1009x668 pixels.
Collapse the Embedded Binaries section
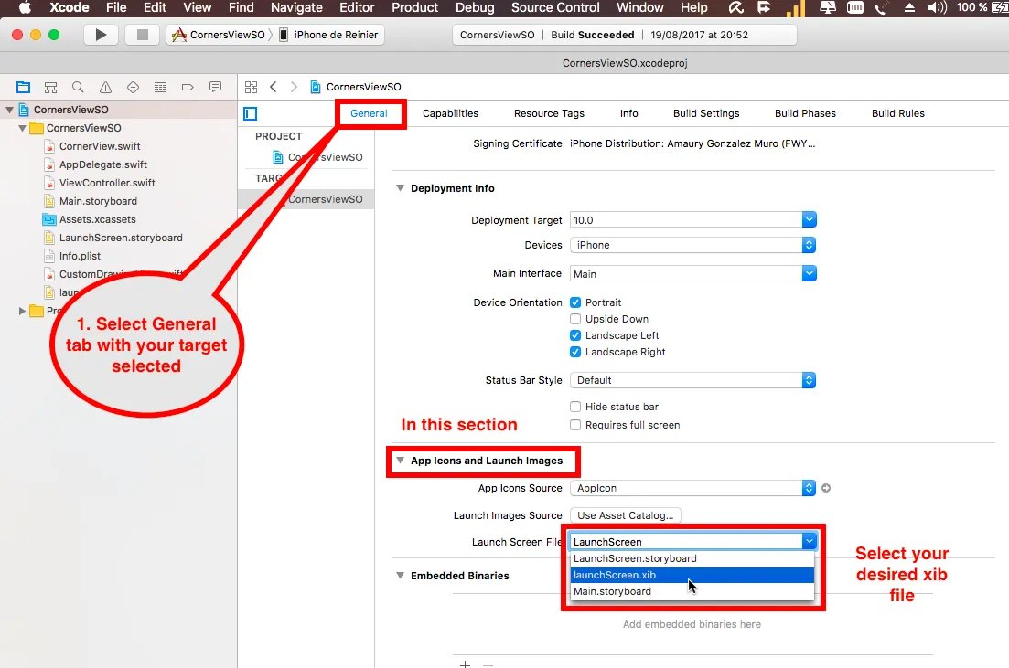(400, 576)
